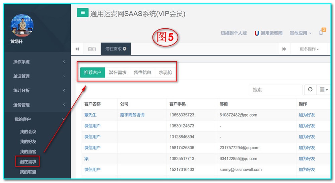Viewport: 335px width, 183px height.
Task: Click the username 黄炳轩
Action: pyautogui.click(x=16, y=41)
